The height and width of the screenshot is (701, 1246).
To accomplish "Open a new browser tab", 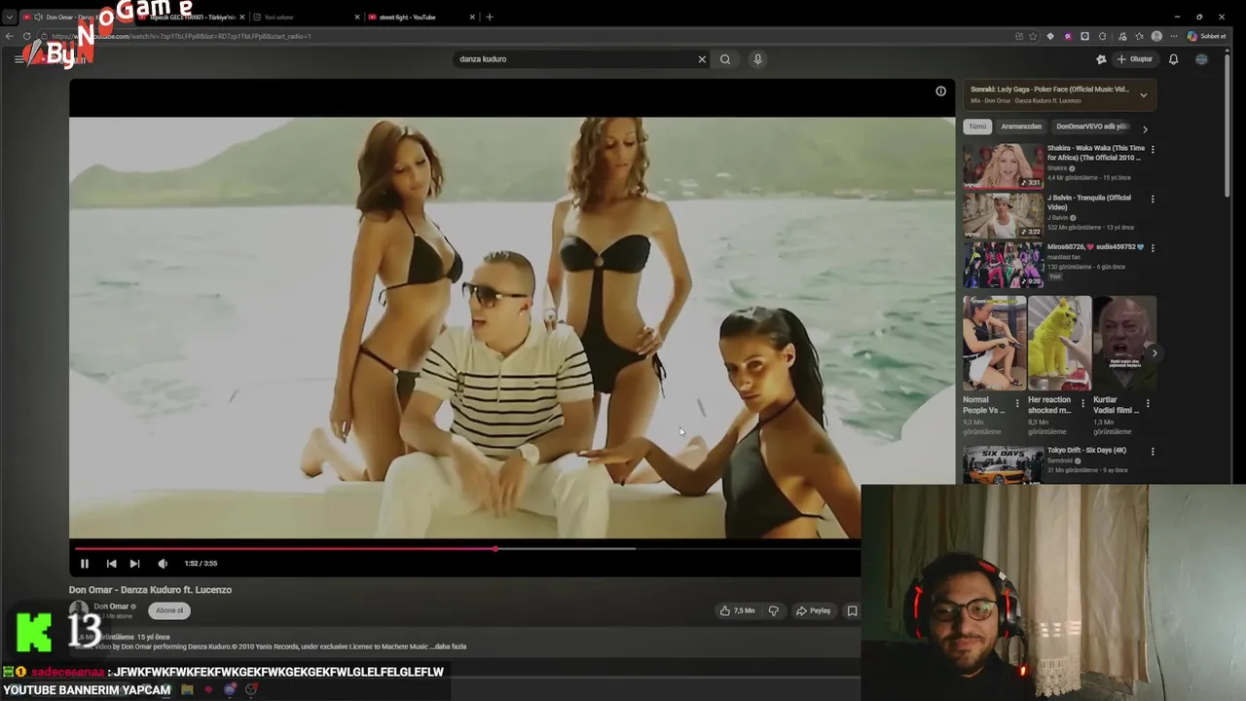I will [x=490, y=17].
